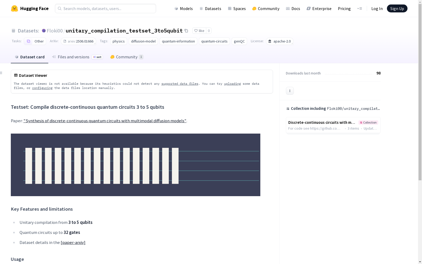Click the Dataset Viewer table icon
Screen dimensions: 422x264
pyautogui.click(x=16, y=75)
